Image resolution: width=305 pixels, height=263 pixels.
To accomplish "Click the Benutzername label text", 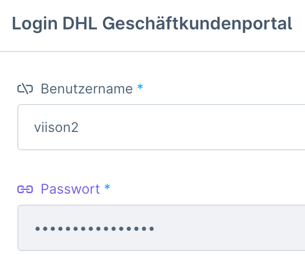I will (87, 89).
